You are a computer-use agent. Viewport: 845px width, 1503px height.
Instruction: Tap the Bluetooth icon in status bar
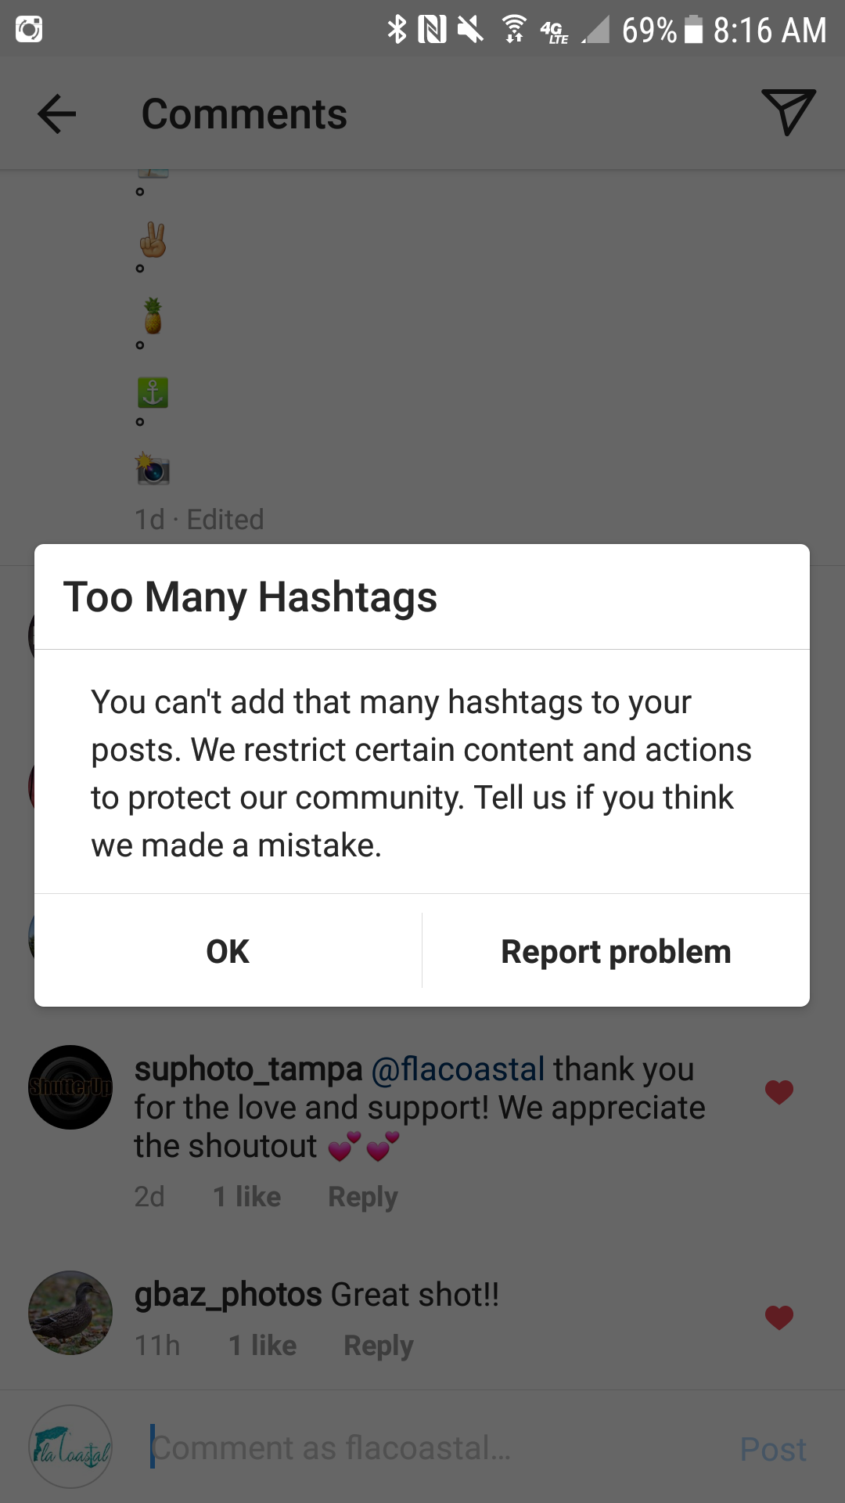point(397,30)
